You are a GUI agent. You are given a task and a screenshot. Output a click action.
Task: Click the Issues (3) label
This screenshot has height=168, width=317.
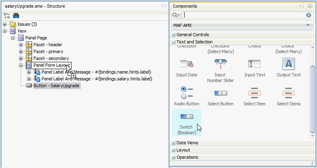pos(27,24)
